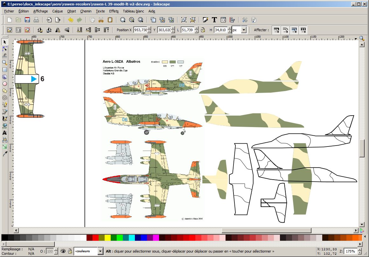The width and height of the screenshot is (369, 257).
Task: Undo the last action with the yellow arrow
Action: (71, 20)
